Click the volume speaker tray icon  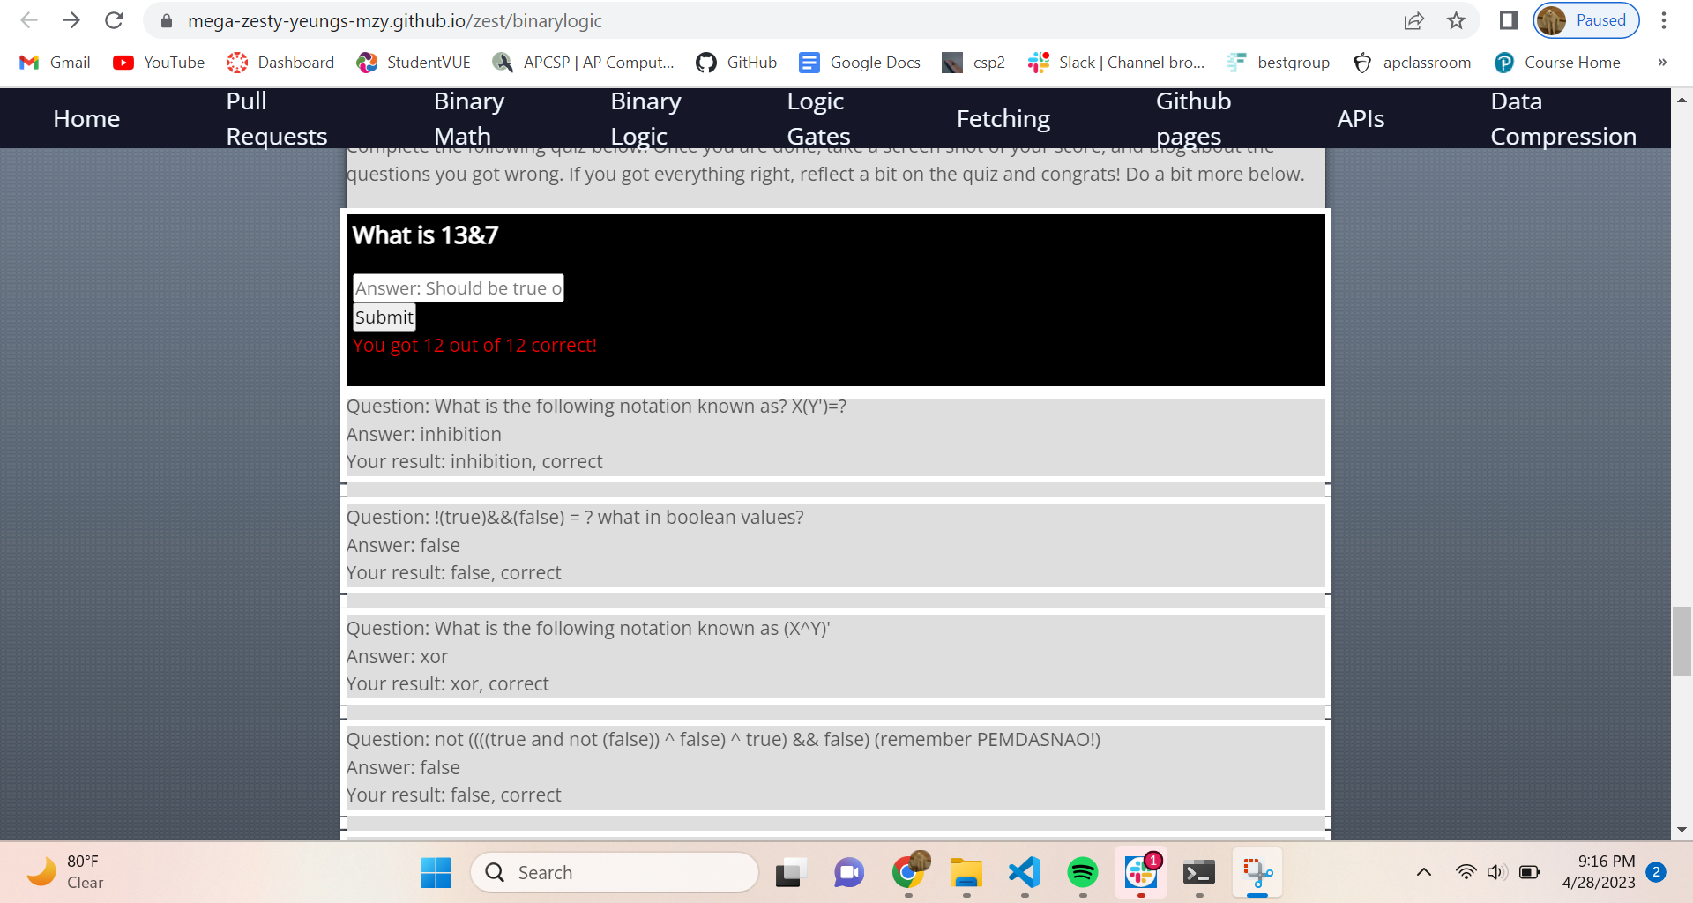click(x=1496, y=872)
